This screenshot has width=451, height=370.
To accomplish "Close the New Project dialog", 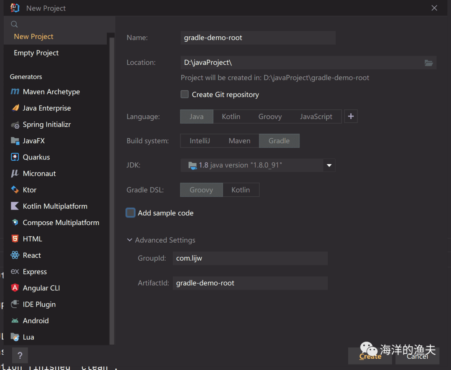I will 434,8.
